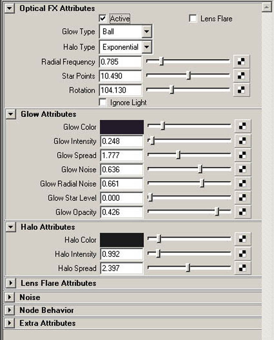Click the map icon next to Glow Color
The image size is (274, 340).
(243, 126)
